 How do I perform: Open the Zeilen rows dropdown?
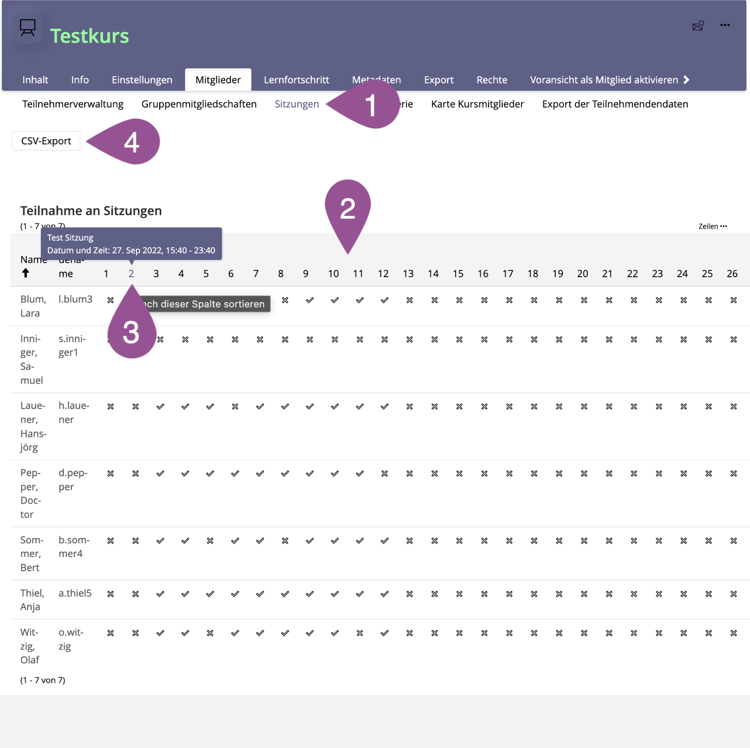713,226
